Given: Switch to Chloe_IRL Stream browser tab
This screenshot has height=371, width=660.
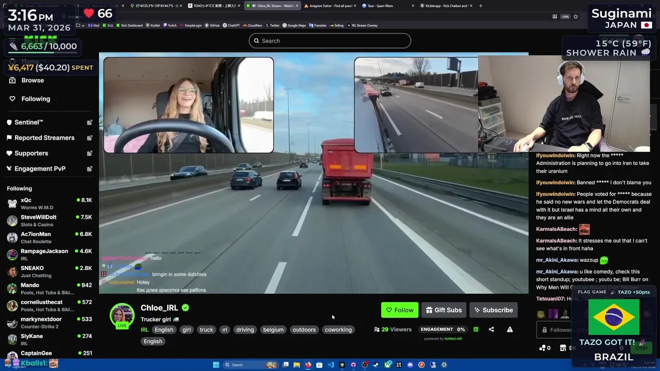Looking at the screenshot, I should (x=272, y=6).
